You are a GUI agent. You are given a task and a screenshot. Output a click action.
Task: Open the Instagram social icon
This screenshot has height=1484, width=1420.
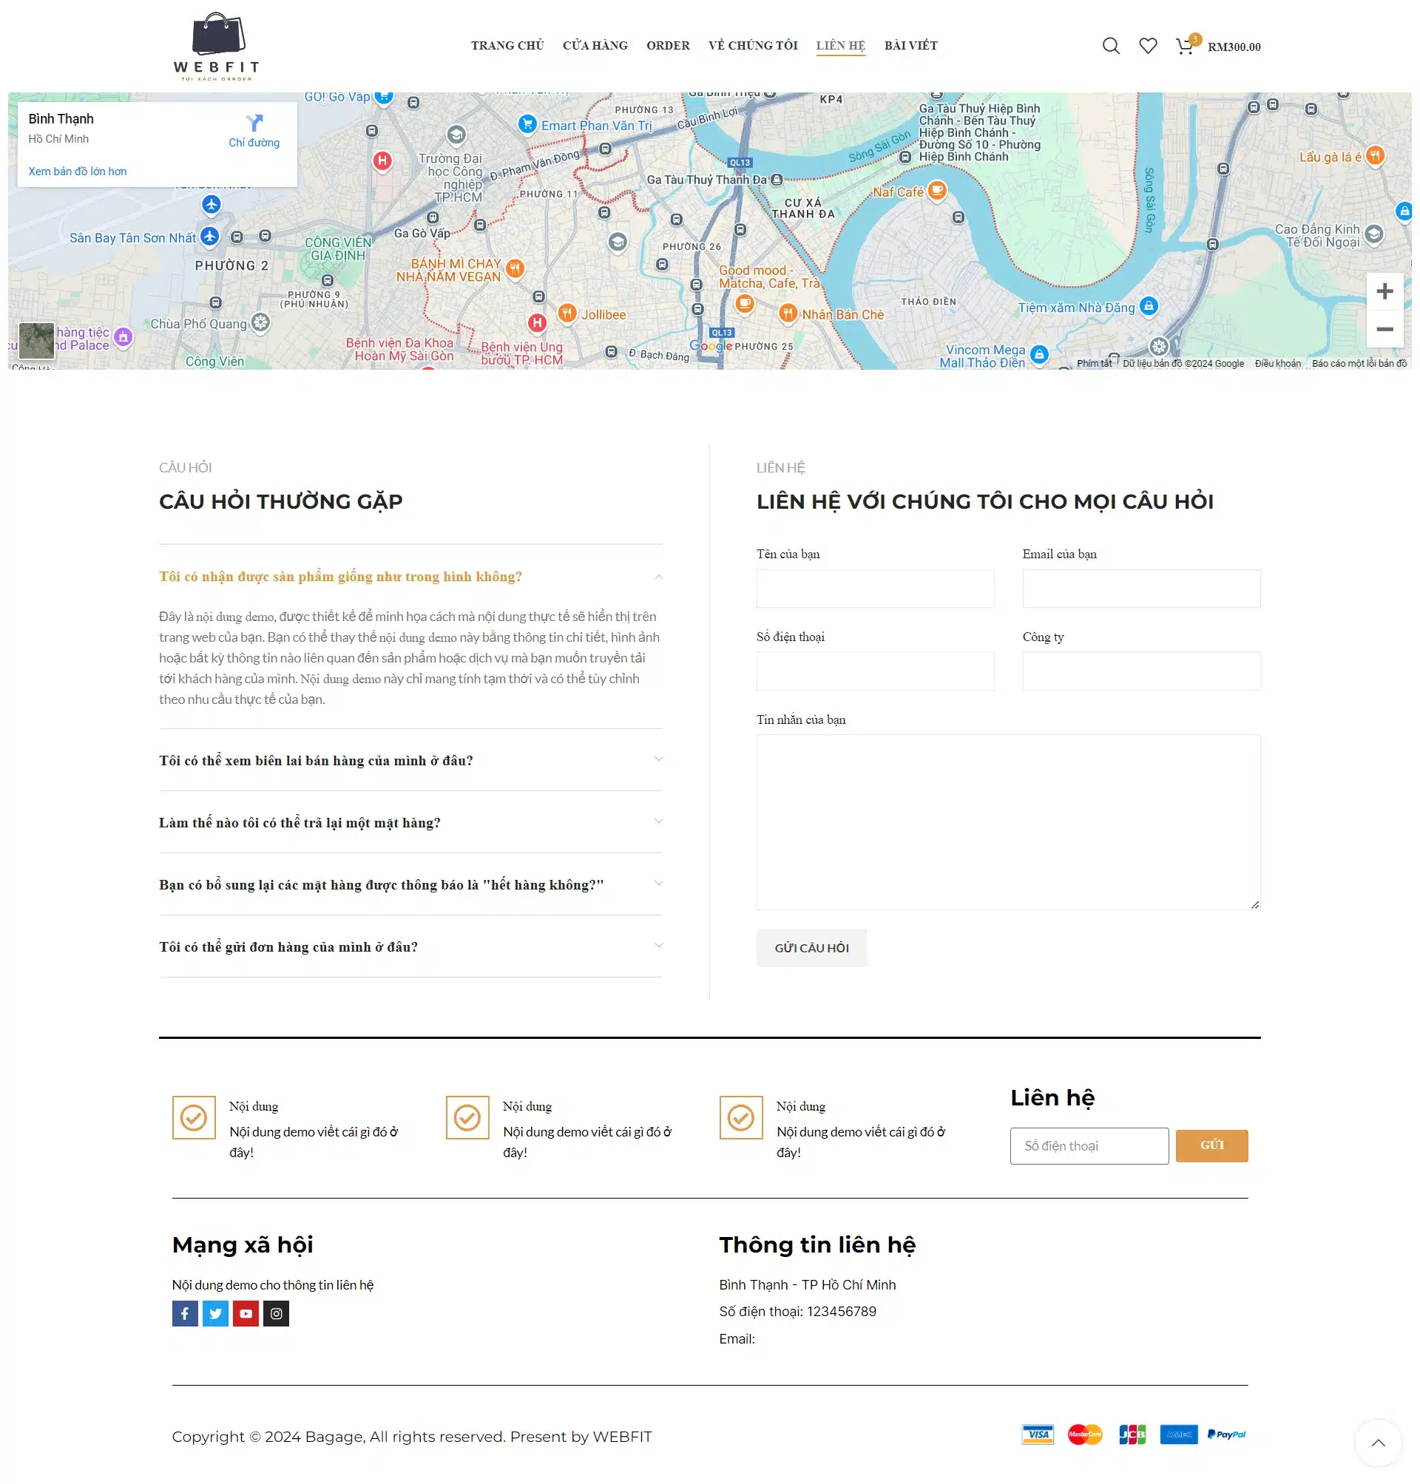[277, 1313]
